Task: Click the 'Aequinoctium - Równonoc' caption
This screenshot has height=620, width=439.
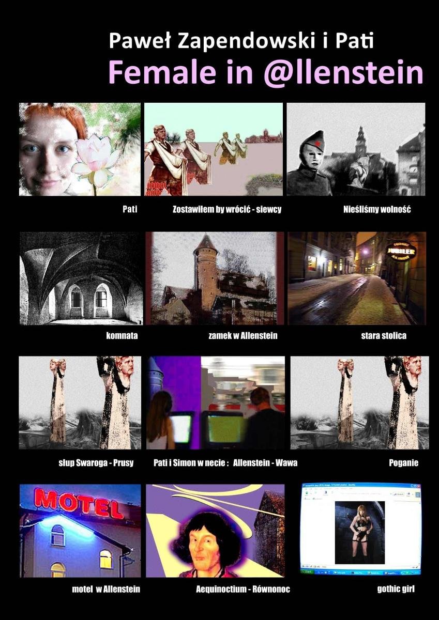Action: (x=243, y=589)
